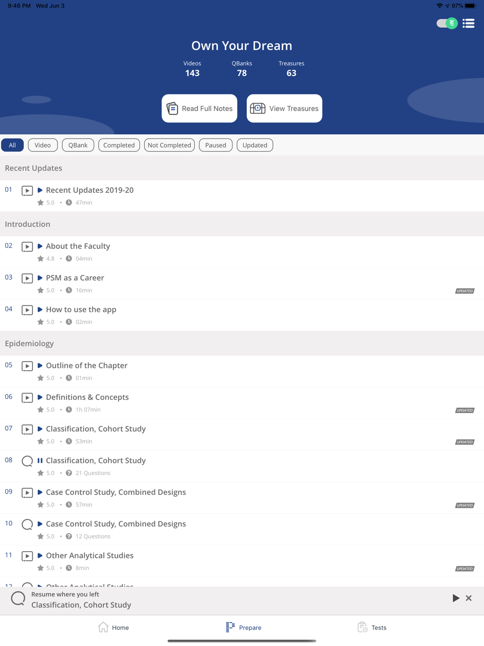Switch to Tests tab
The image size is (484, 646).
click(x=372, y=628)
